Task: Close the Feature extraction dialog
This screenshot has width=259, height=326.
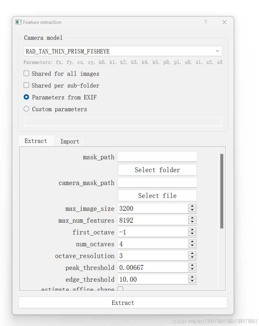Action: pos(224,22)
